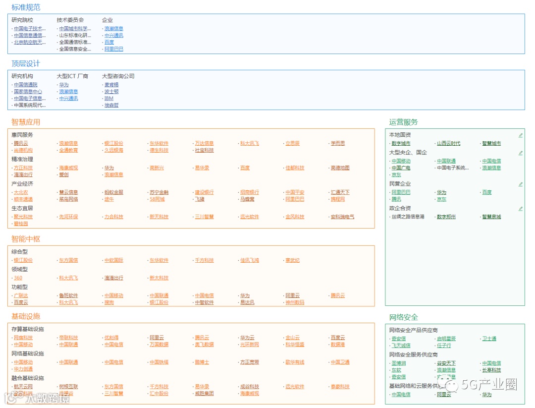This screenshot has height=408, width=535.
Task: Select the 爱创 link
Action: pyautogui.click(x=64, y=175)
